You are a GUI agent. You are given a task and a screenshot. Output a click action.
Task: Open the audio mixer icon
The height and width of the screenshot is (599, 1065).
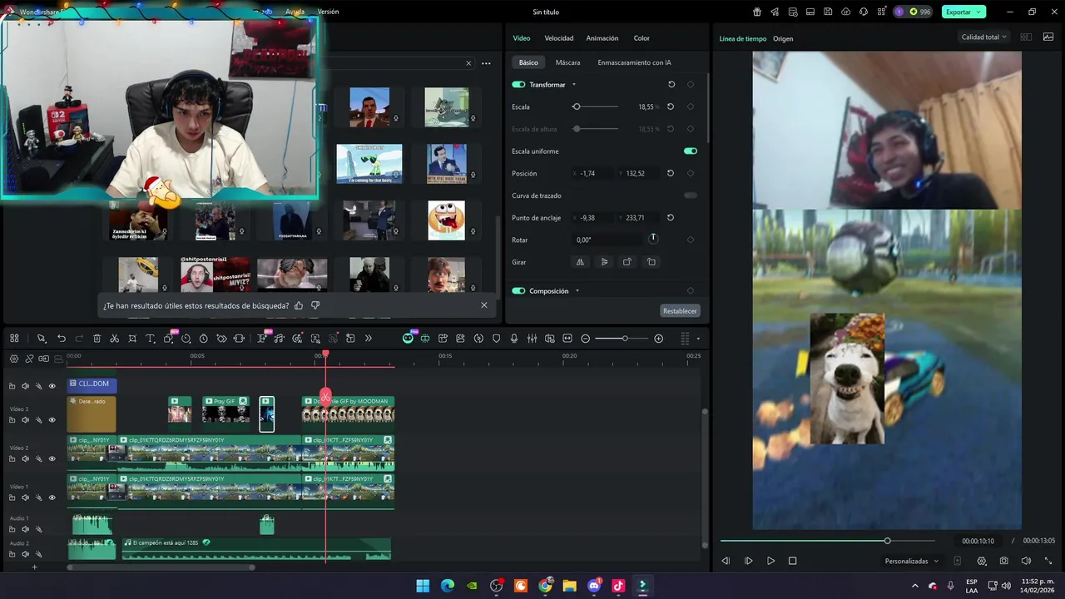click(x=532, y=339)
